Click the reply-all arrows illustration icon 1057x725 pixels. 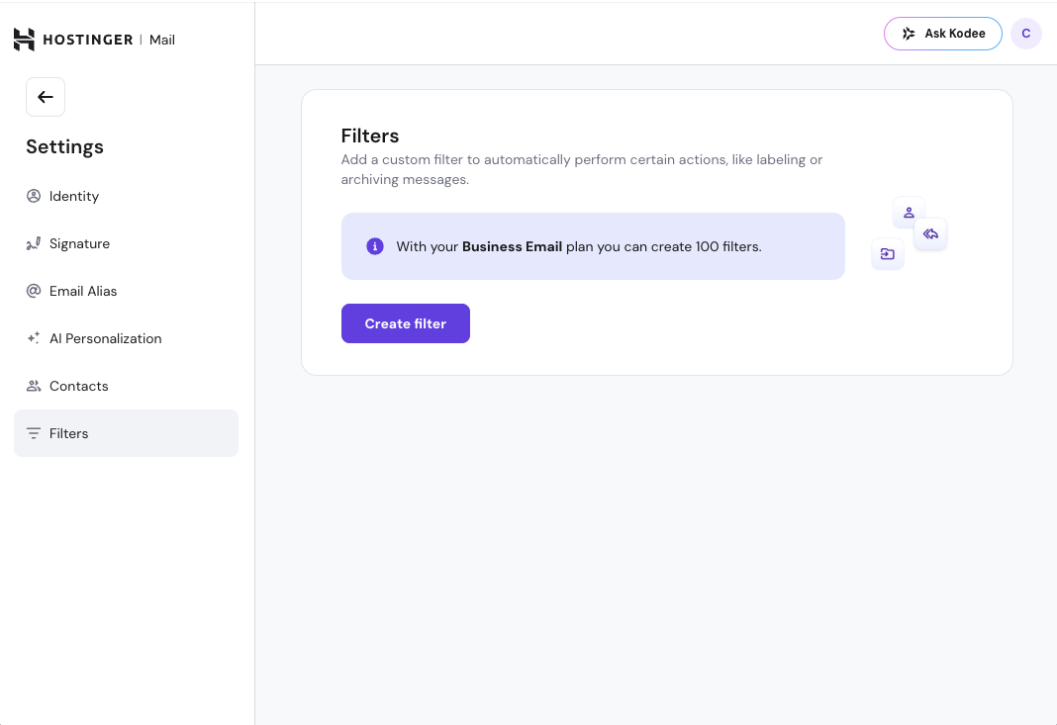(x=930, y=234)
